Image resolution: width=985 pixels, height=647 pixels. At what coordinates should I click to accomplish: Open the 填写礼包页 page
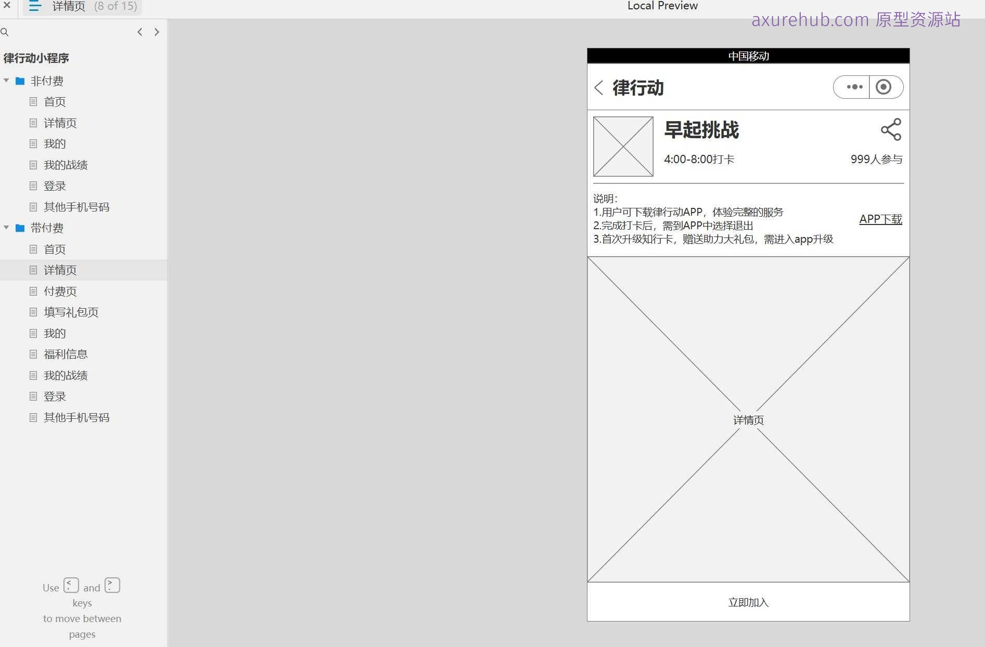pos(71,312)
